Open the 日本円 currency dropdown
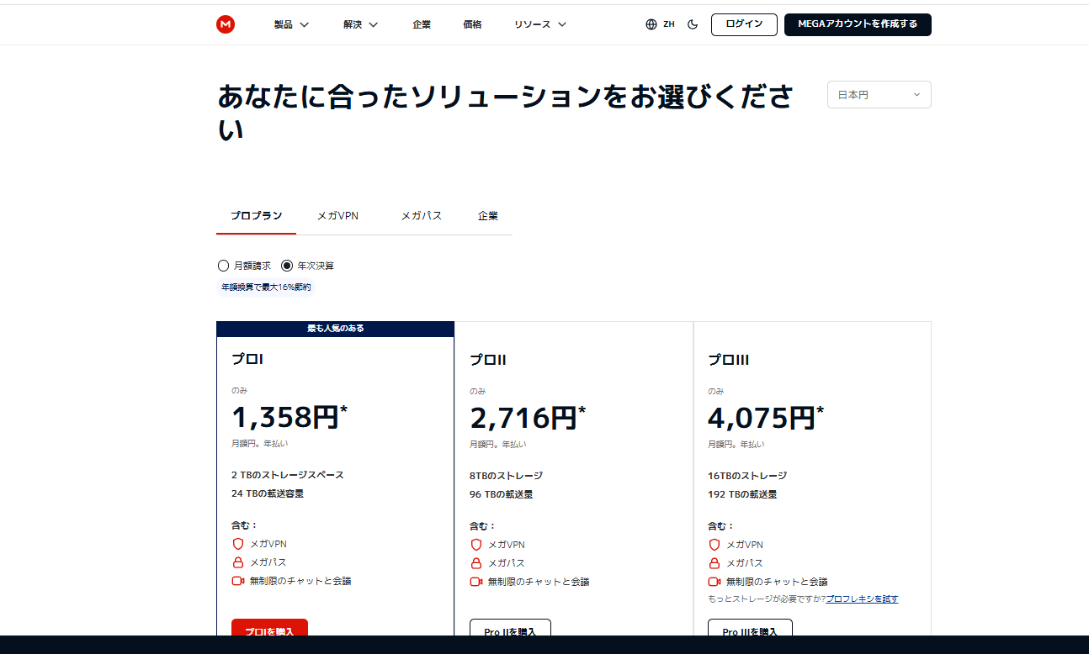 tap(879, 95)
